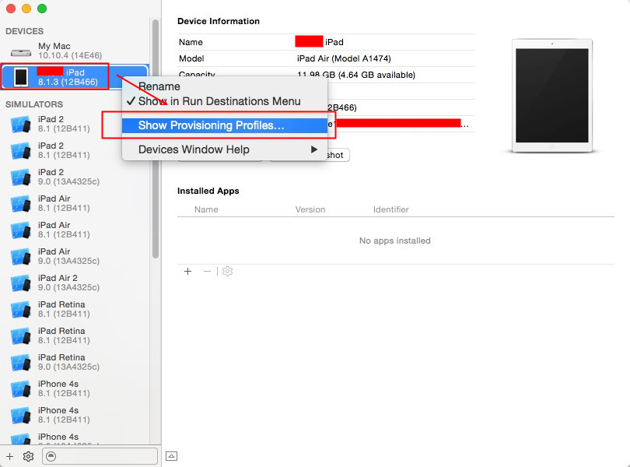Open the Installed Apps gear menu

(227, 272)
